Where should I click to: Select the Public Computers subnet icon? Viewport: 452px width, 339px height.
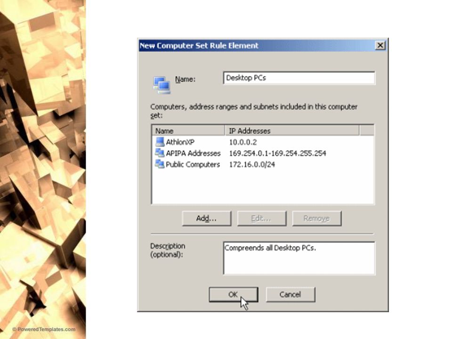(x=160, y=164)
